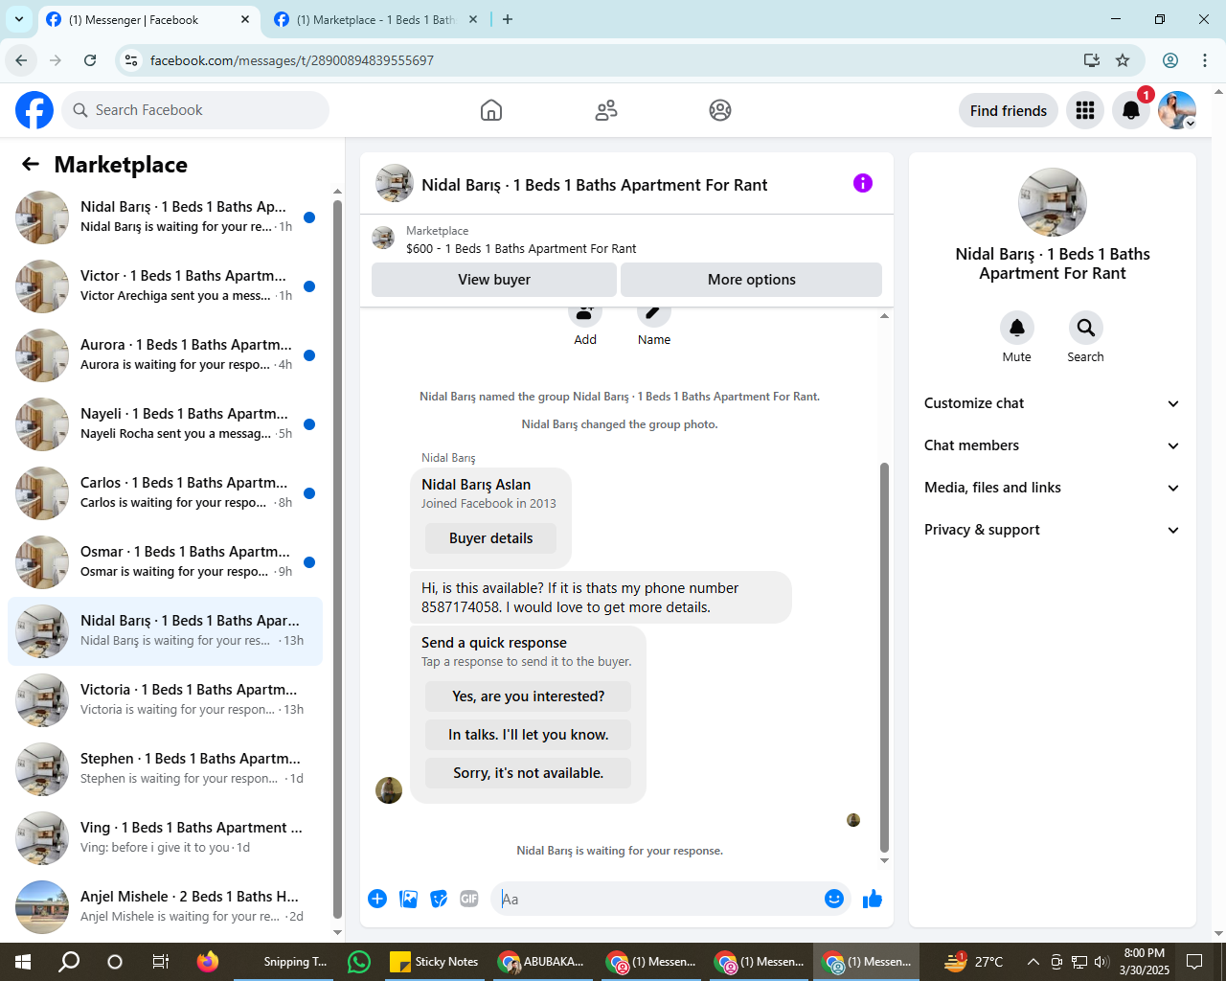This screenshot has width=1226, height=981.
Task: Open the Nayeli Rocha conversation
Action: 165,424
